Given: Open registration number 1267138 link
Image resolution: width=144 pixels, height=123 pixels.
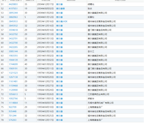Looking at the screenshot, I should click(x=13, y=77).
